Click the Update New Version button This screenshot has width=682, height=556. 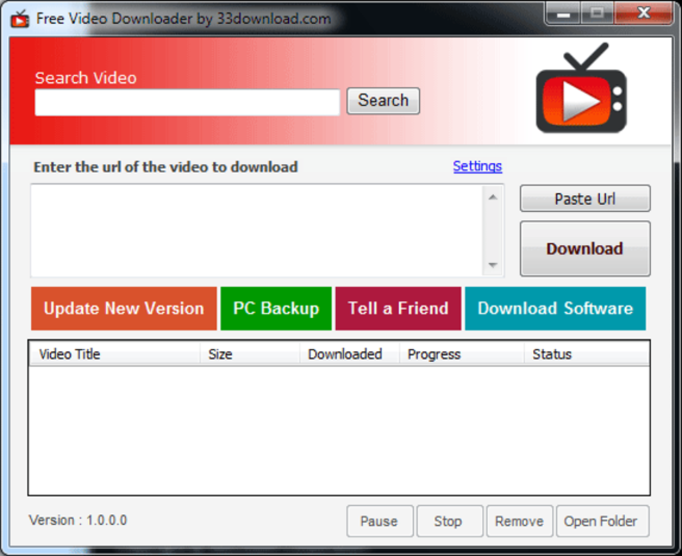coord(124,309)
